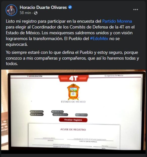The width and height of the screenshot is (147, 157).
Task: Open the three-dot post options menu
Action: (136, 10)
